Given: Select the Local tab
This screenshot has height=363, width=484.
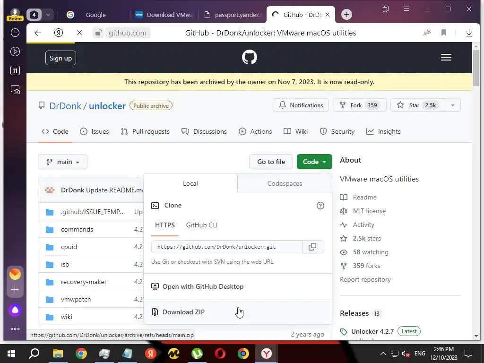Looking at the screenshot, I should pos(190,184).
